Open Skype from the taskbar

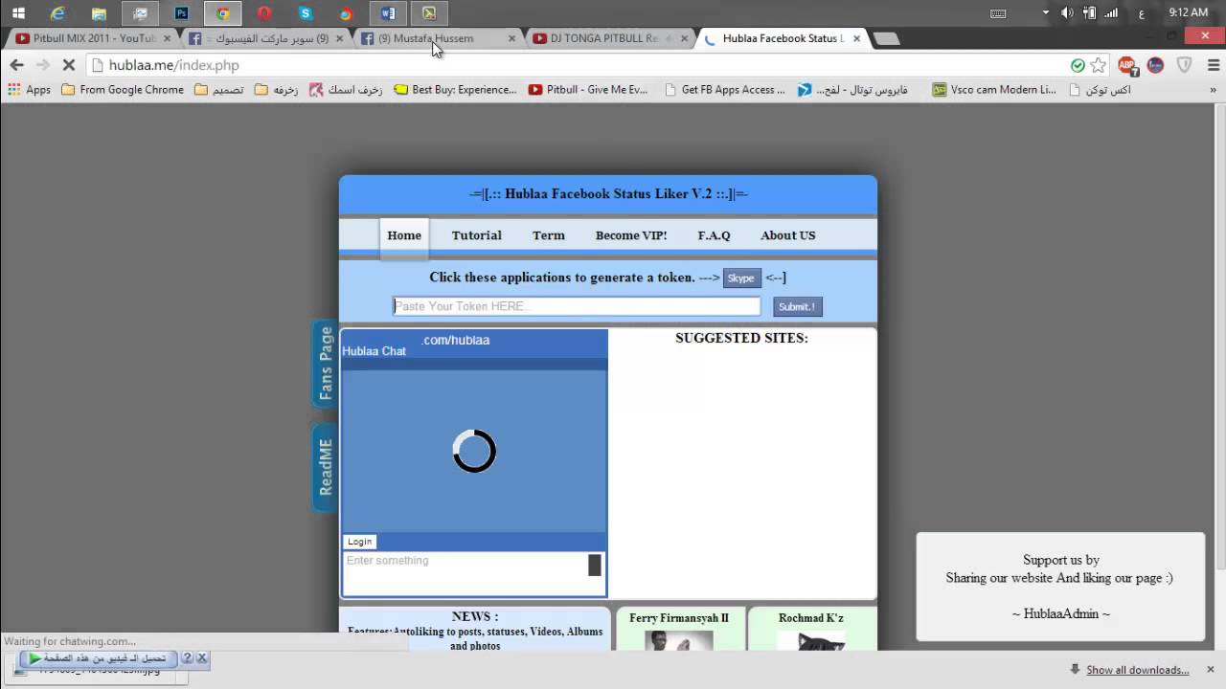pyautogui.click(x=305, y=13)
